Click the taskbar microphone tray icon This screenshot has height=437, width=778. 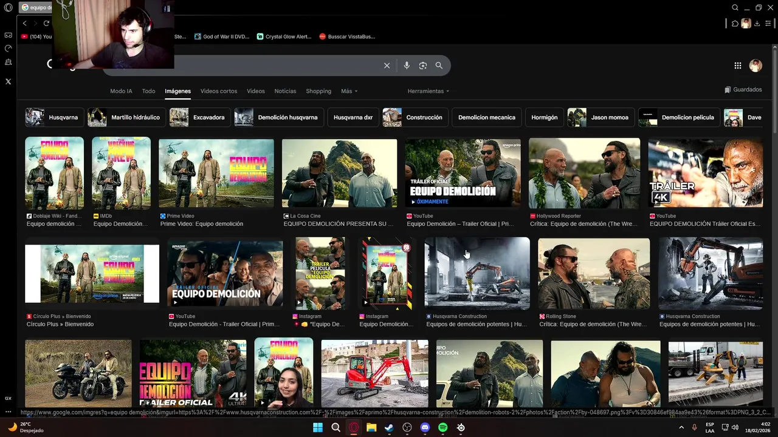pos(694,427)
